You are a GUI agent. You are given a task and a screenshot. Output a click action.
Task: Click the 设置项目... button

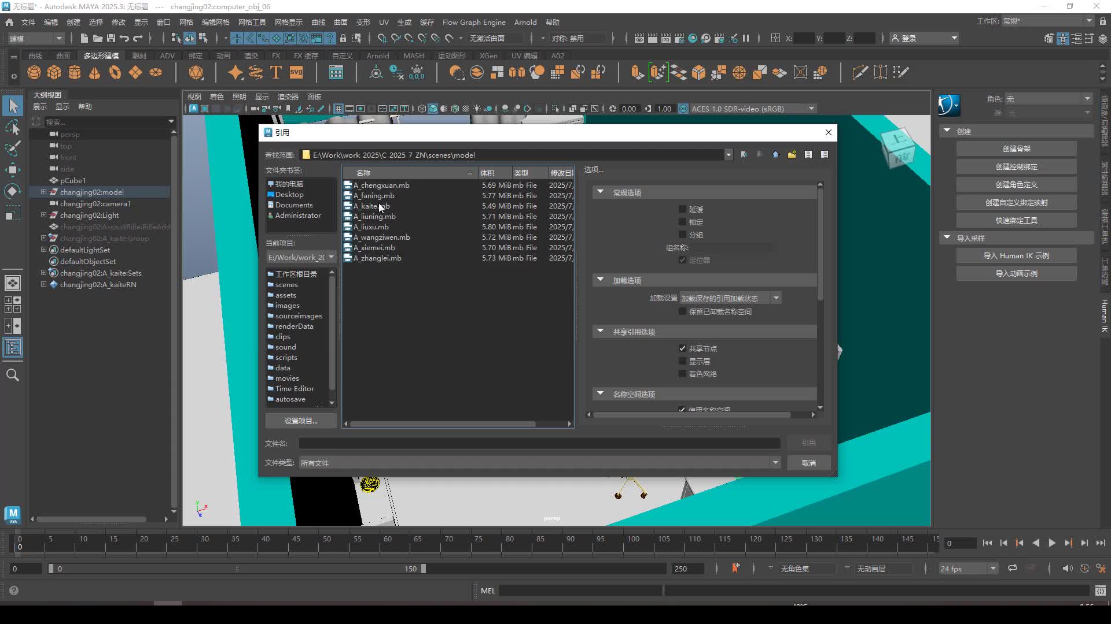pos(301,421)
